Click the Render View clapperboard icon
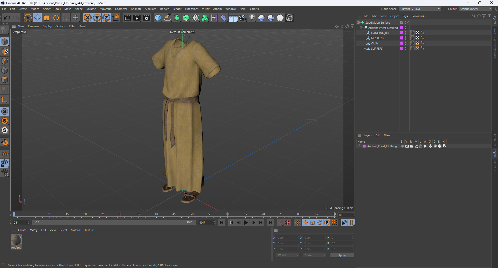Screen dimensions: 498x268 click(x=127, y=18)
